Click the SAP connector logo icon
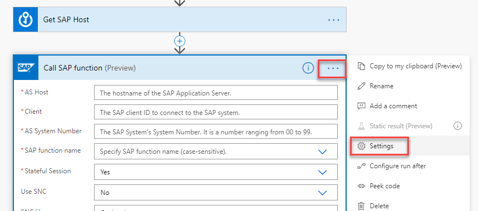This screenshot has height=211, width=478. coord(26,68)
